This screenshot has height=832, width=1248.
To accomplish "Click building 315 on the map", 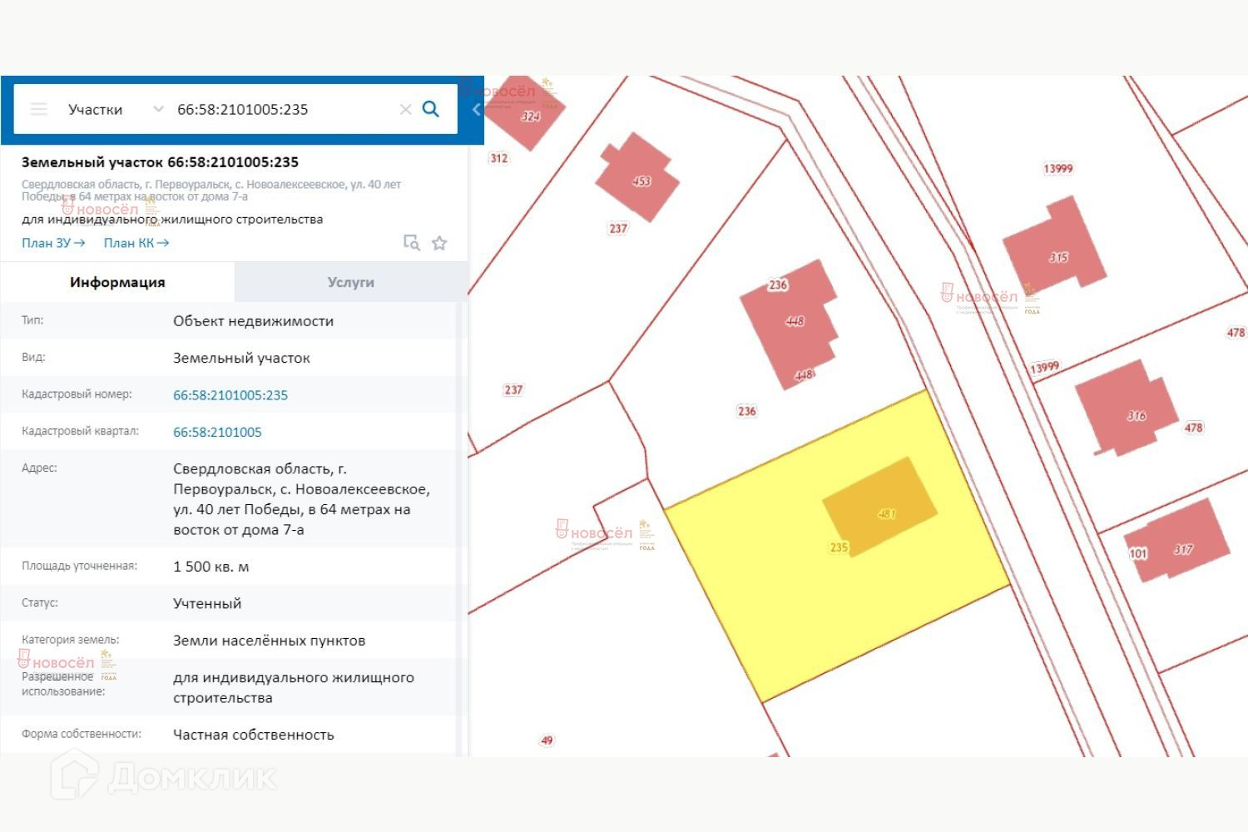I will tap(1054, 248).
